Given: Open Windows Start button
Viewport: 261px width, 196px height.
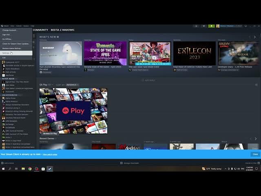Looking at the screenshot, I should coord(3,169).
